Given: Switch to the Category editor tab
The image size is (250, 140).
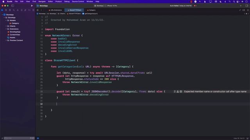Looking at the screenshot, I should [x=91, y=10].
